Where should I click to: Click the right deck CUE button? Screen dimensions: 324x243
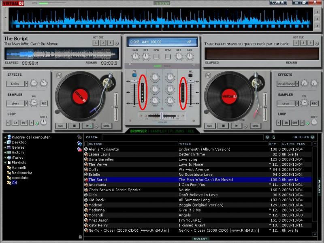209,126
